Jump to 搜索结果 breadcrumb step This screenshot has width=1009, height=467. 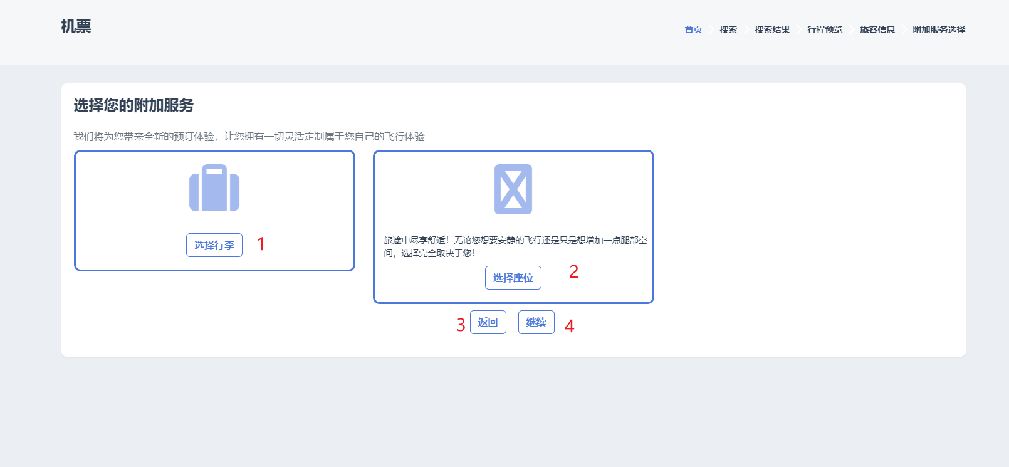coord(772,29)
